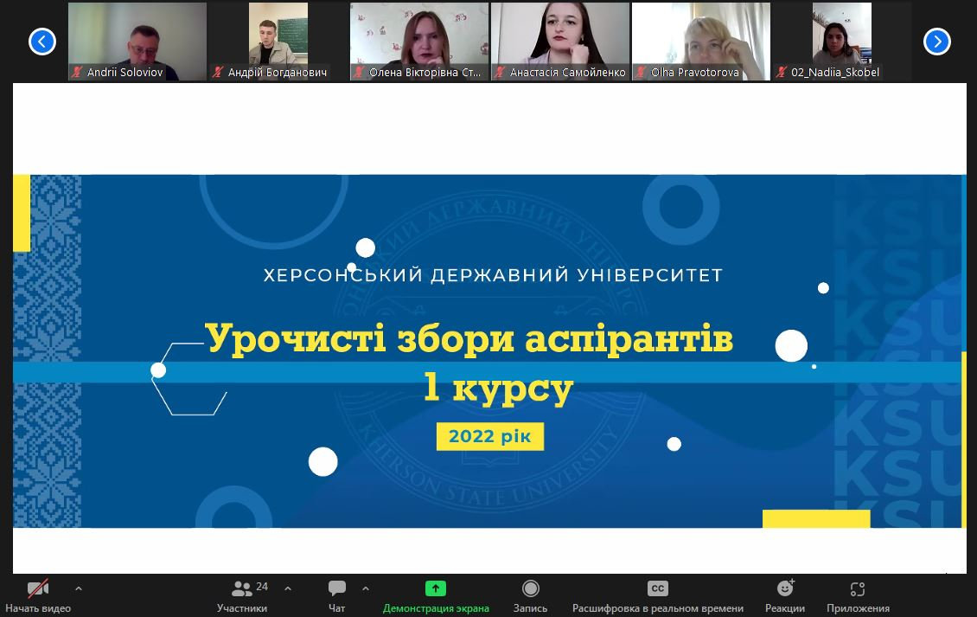Select Олена Вікторівна video thumbnail
Viewport: 977px width, 617px height.
(419, 42)
